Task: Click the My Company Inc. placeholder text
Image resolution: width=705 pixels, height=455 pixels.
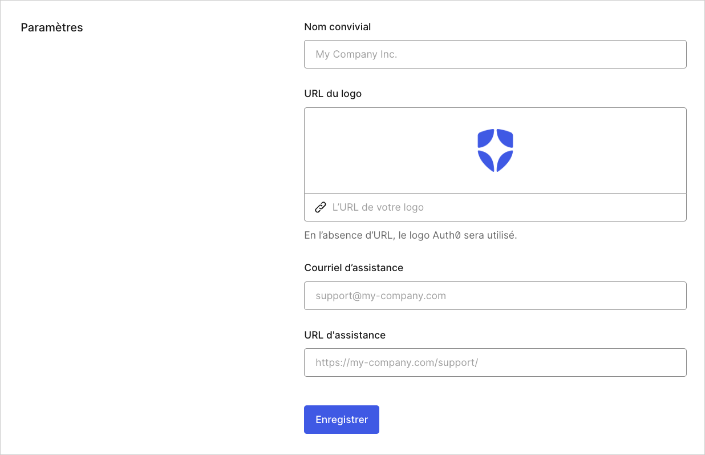Action: point(356,54)
